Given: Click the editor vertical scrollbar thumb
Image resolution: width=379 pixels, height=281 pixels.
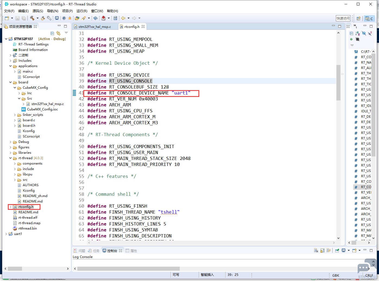Looking at the screenshot, I should pyautogui.click(x=338, y=83).
